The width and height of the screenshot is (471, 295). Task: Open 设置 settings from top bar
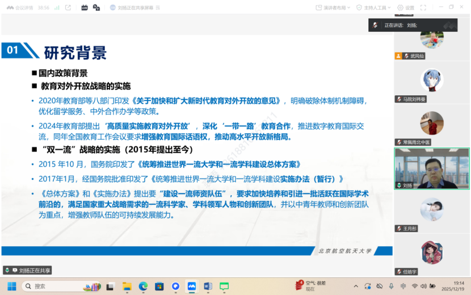[406, 7]
